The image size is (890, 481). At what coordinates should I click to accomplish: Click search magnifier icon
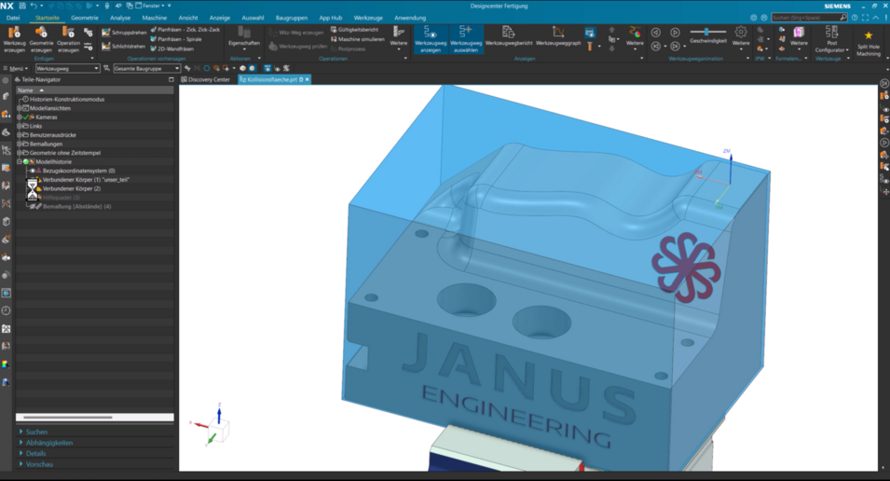click(842, 18)
